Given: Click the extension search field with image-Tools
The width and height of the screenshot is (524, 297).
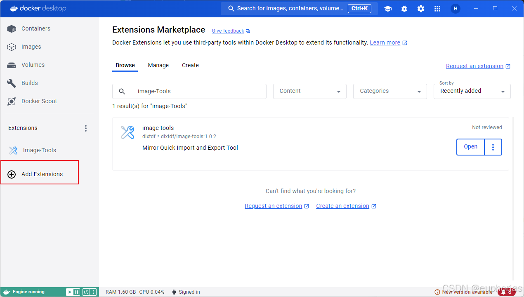Looking at the screenshot, I should point(189,91).
